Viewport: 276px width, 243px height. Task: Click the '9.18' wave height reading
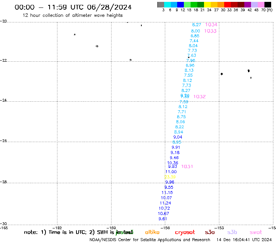tap(175, 153)
